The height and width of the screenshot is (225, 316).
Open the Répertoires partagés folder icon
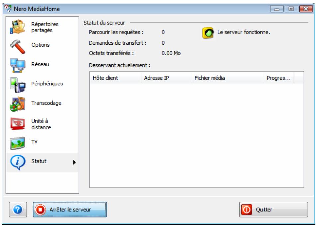18,27
